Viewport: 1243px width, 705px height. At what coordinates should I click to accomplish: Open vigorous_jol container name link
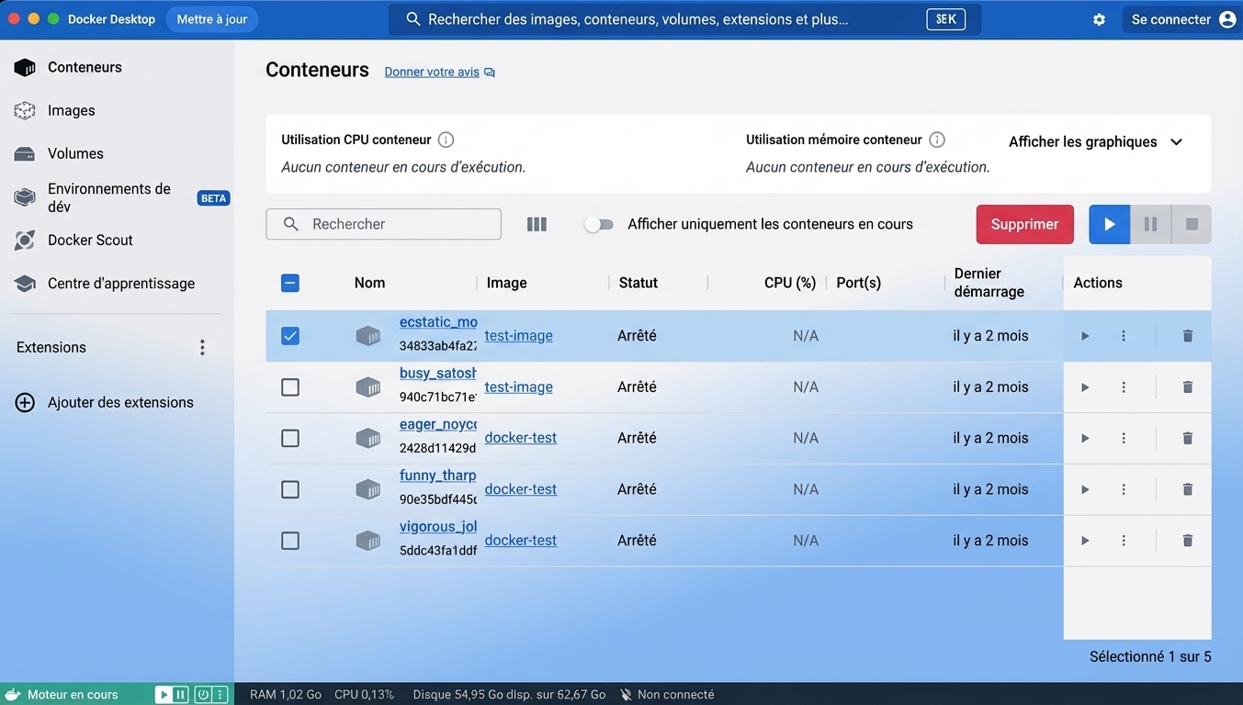[x=438, y=527]
